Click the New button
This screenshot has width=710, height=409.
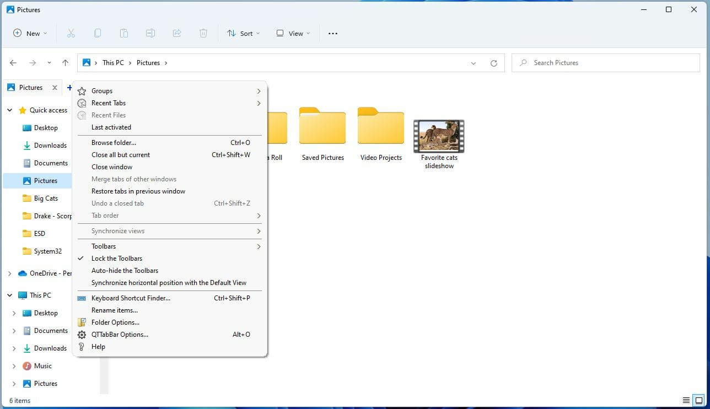click(29, 33)
